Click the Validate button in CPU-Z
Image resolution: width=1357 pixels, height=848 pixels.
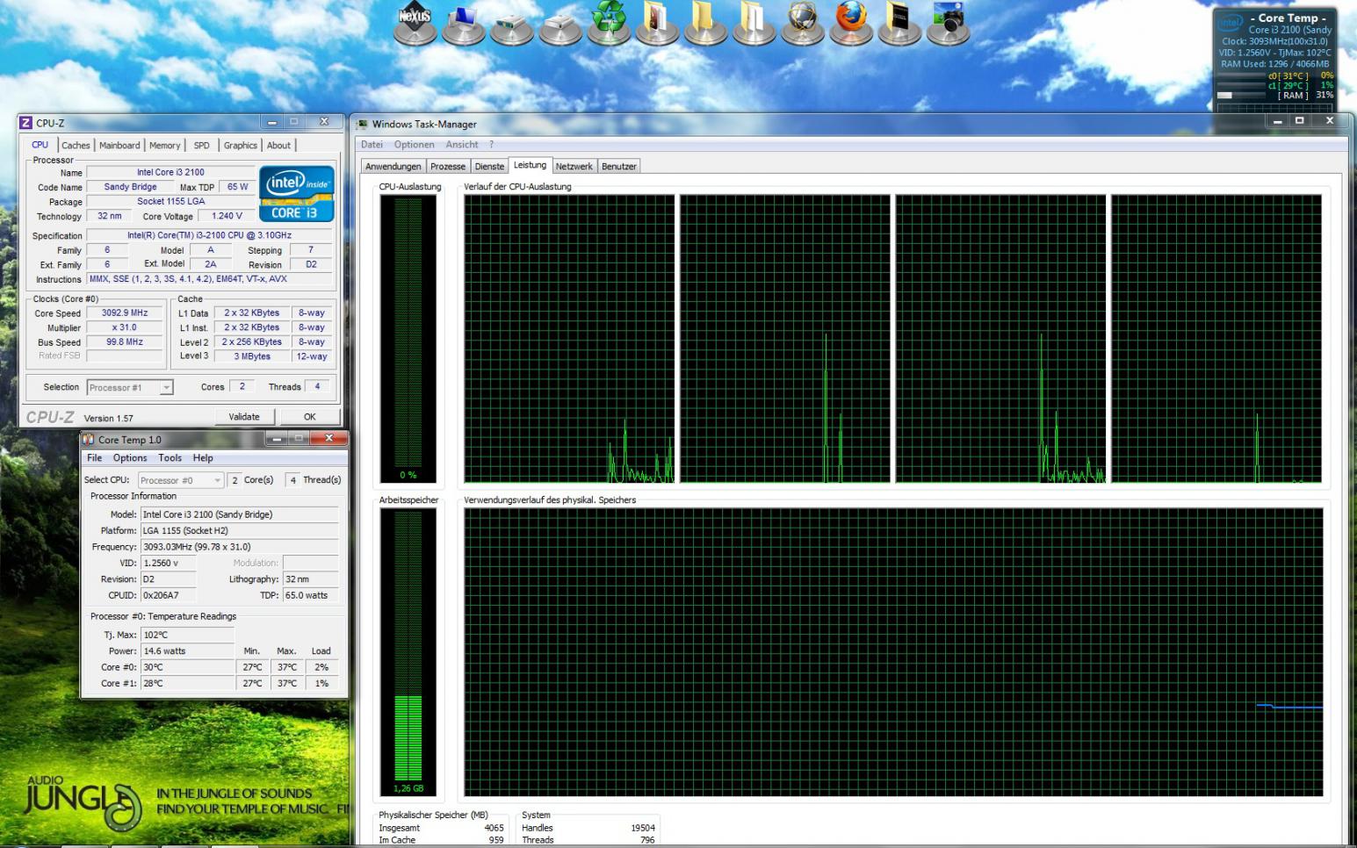[x=244, y=417]
